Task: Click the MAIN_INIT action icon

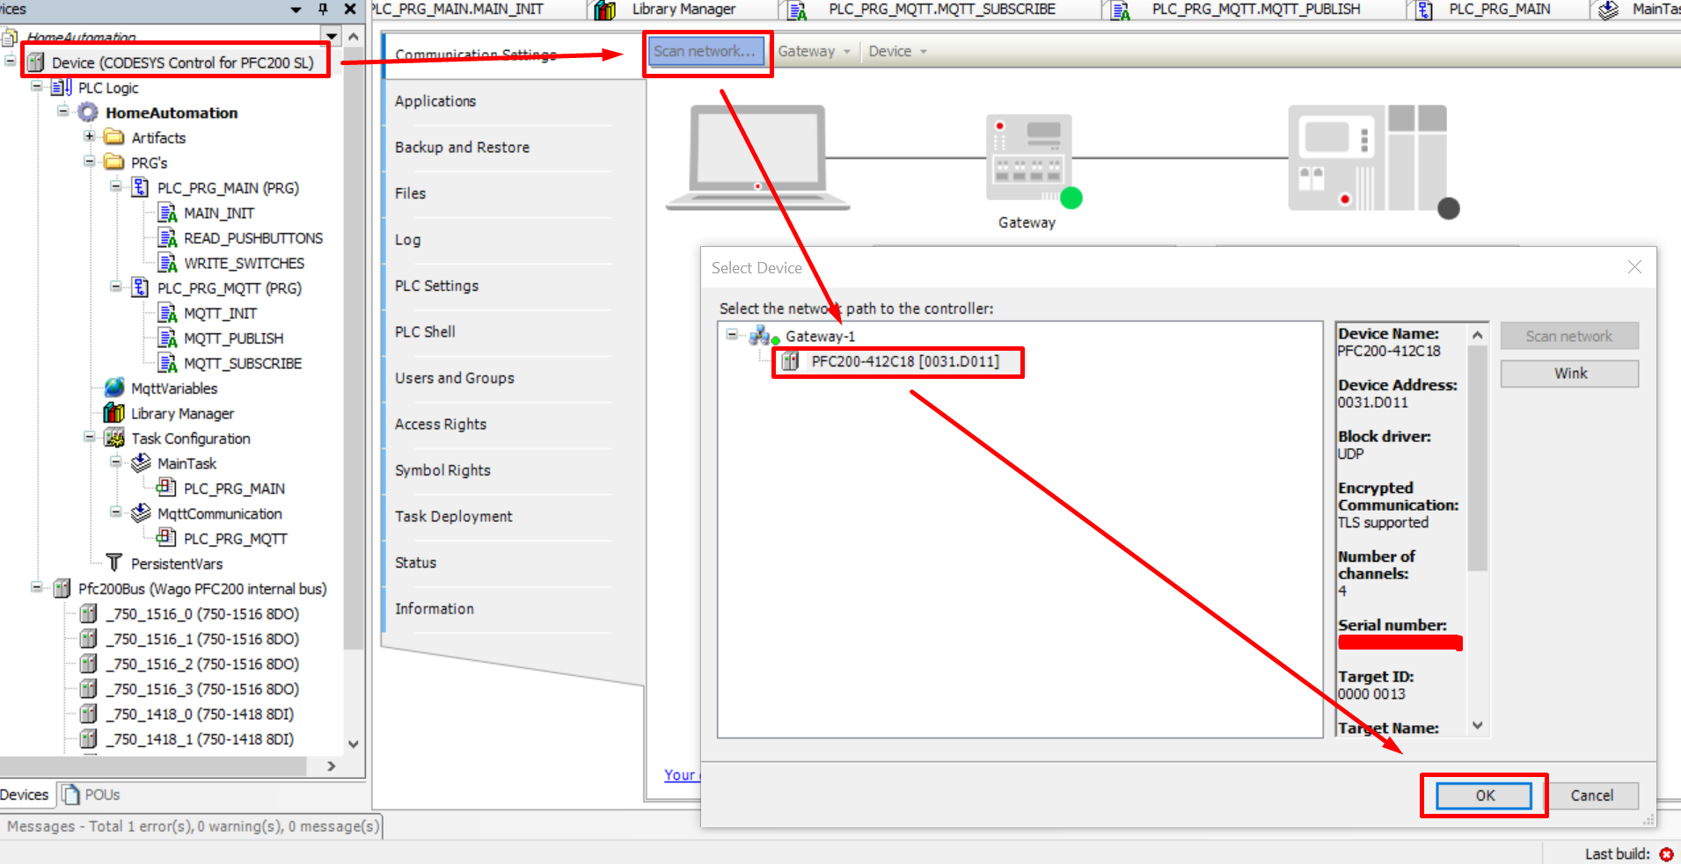Action: click(x=167, y=213)
